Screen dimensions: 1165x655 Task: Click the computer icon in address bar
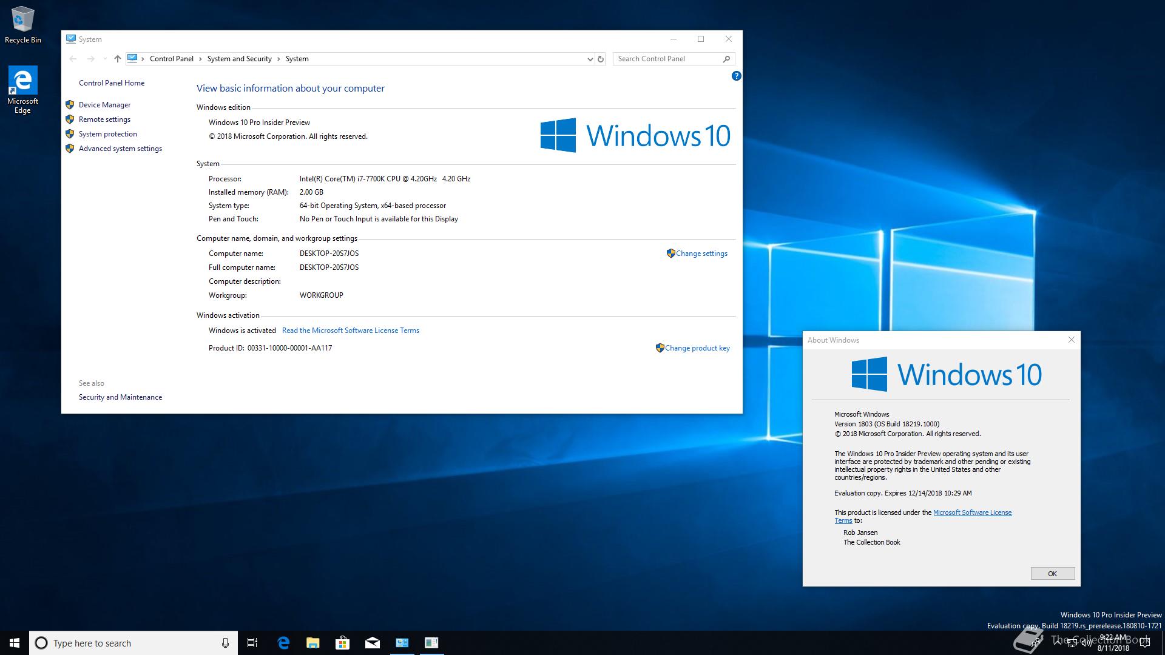[x=132, y=58]
